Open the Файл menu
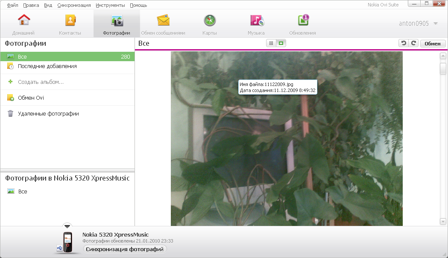This screenshot has width=448, height=258. click(x=12, y=5)
